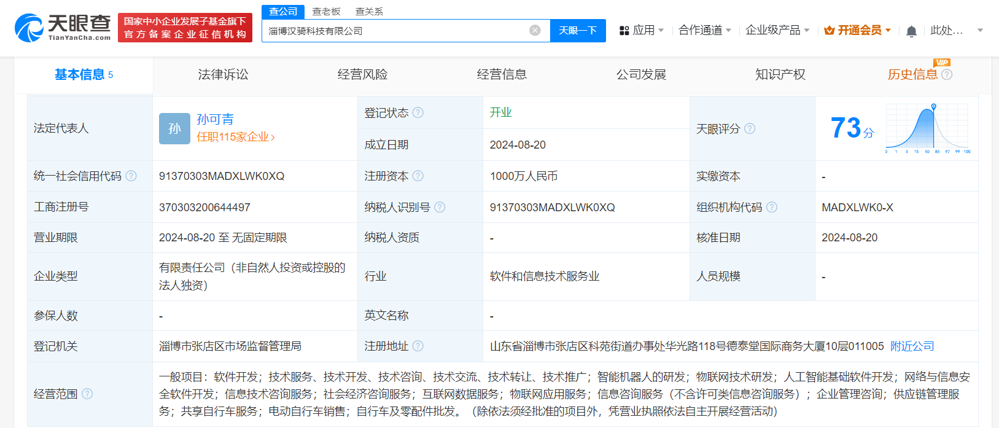This screenshot has width=999, height=428.
Task: Click the 天眼评分 score distribution chart
Action: click(927, 128)
